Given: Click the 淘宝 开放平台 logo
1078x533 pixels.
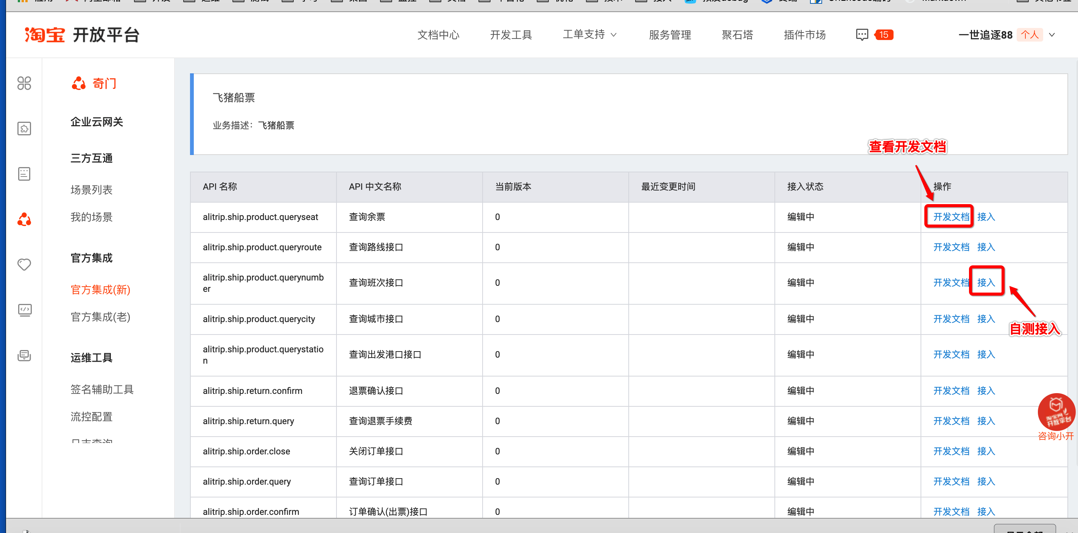Looking at the screenshot, I should pyautogui.click(x=82, y=35).
